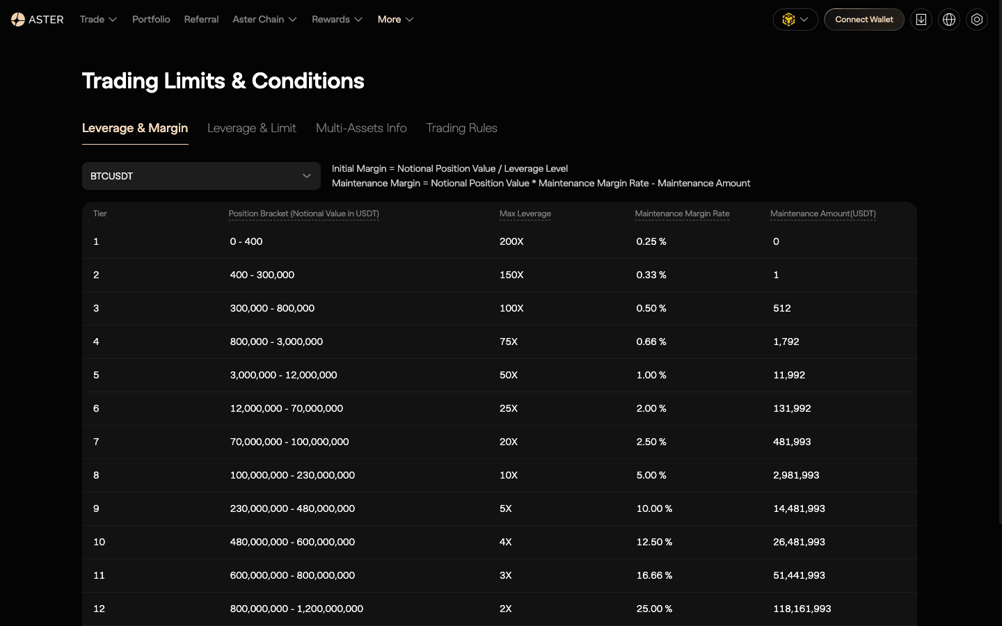The image size is (1002, 626).
Task: Click the 16.66 % margin rate
Action: (654, 575)
